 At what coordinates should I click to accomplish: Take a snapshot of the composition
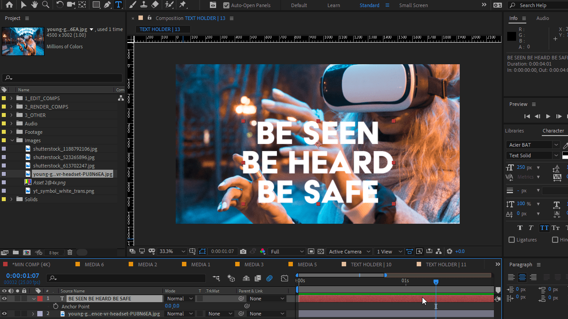[x=243, y=251]
